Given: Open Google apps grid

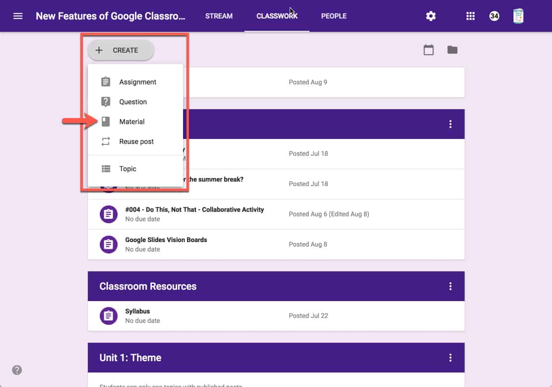Looking at the screenshot, I should (470, 16).
